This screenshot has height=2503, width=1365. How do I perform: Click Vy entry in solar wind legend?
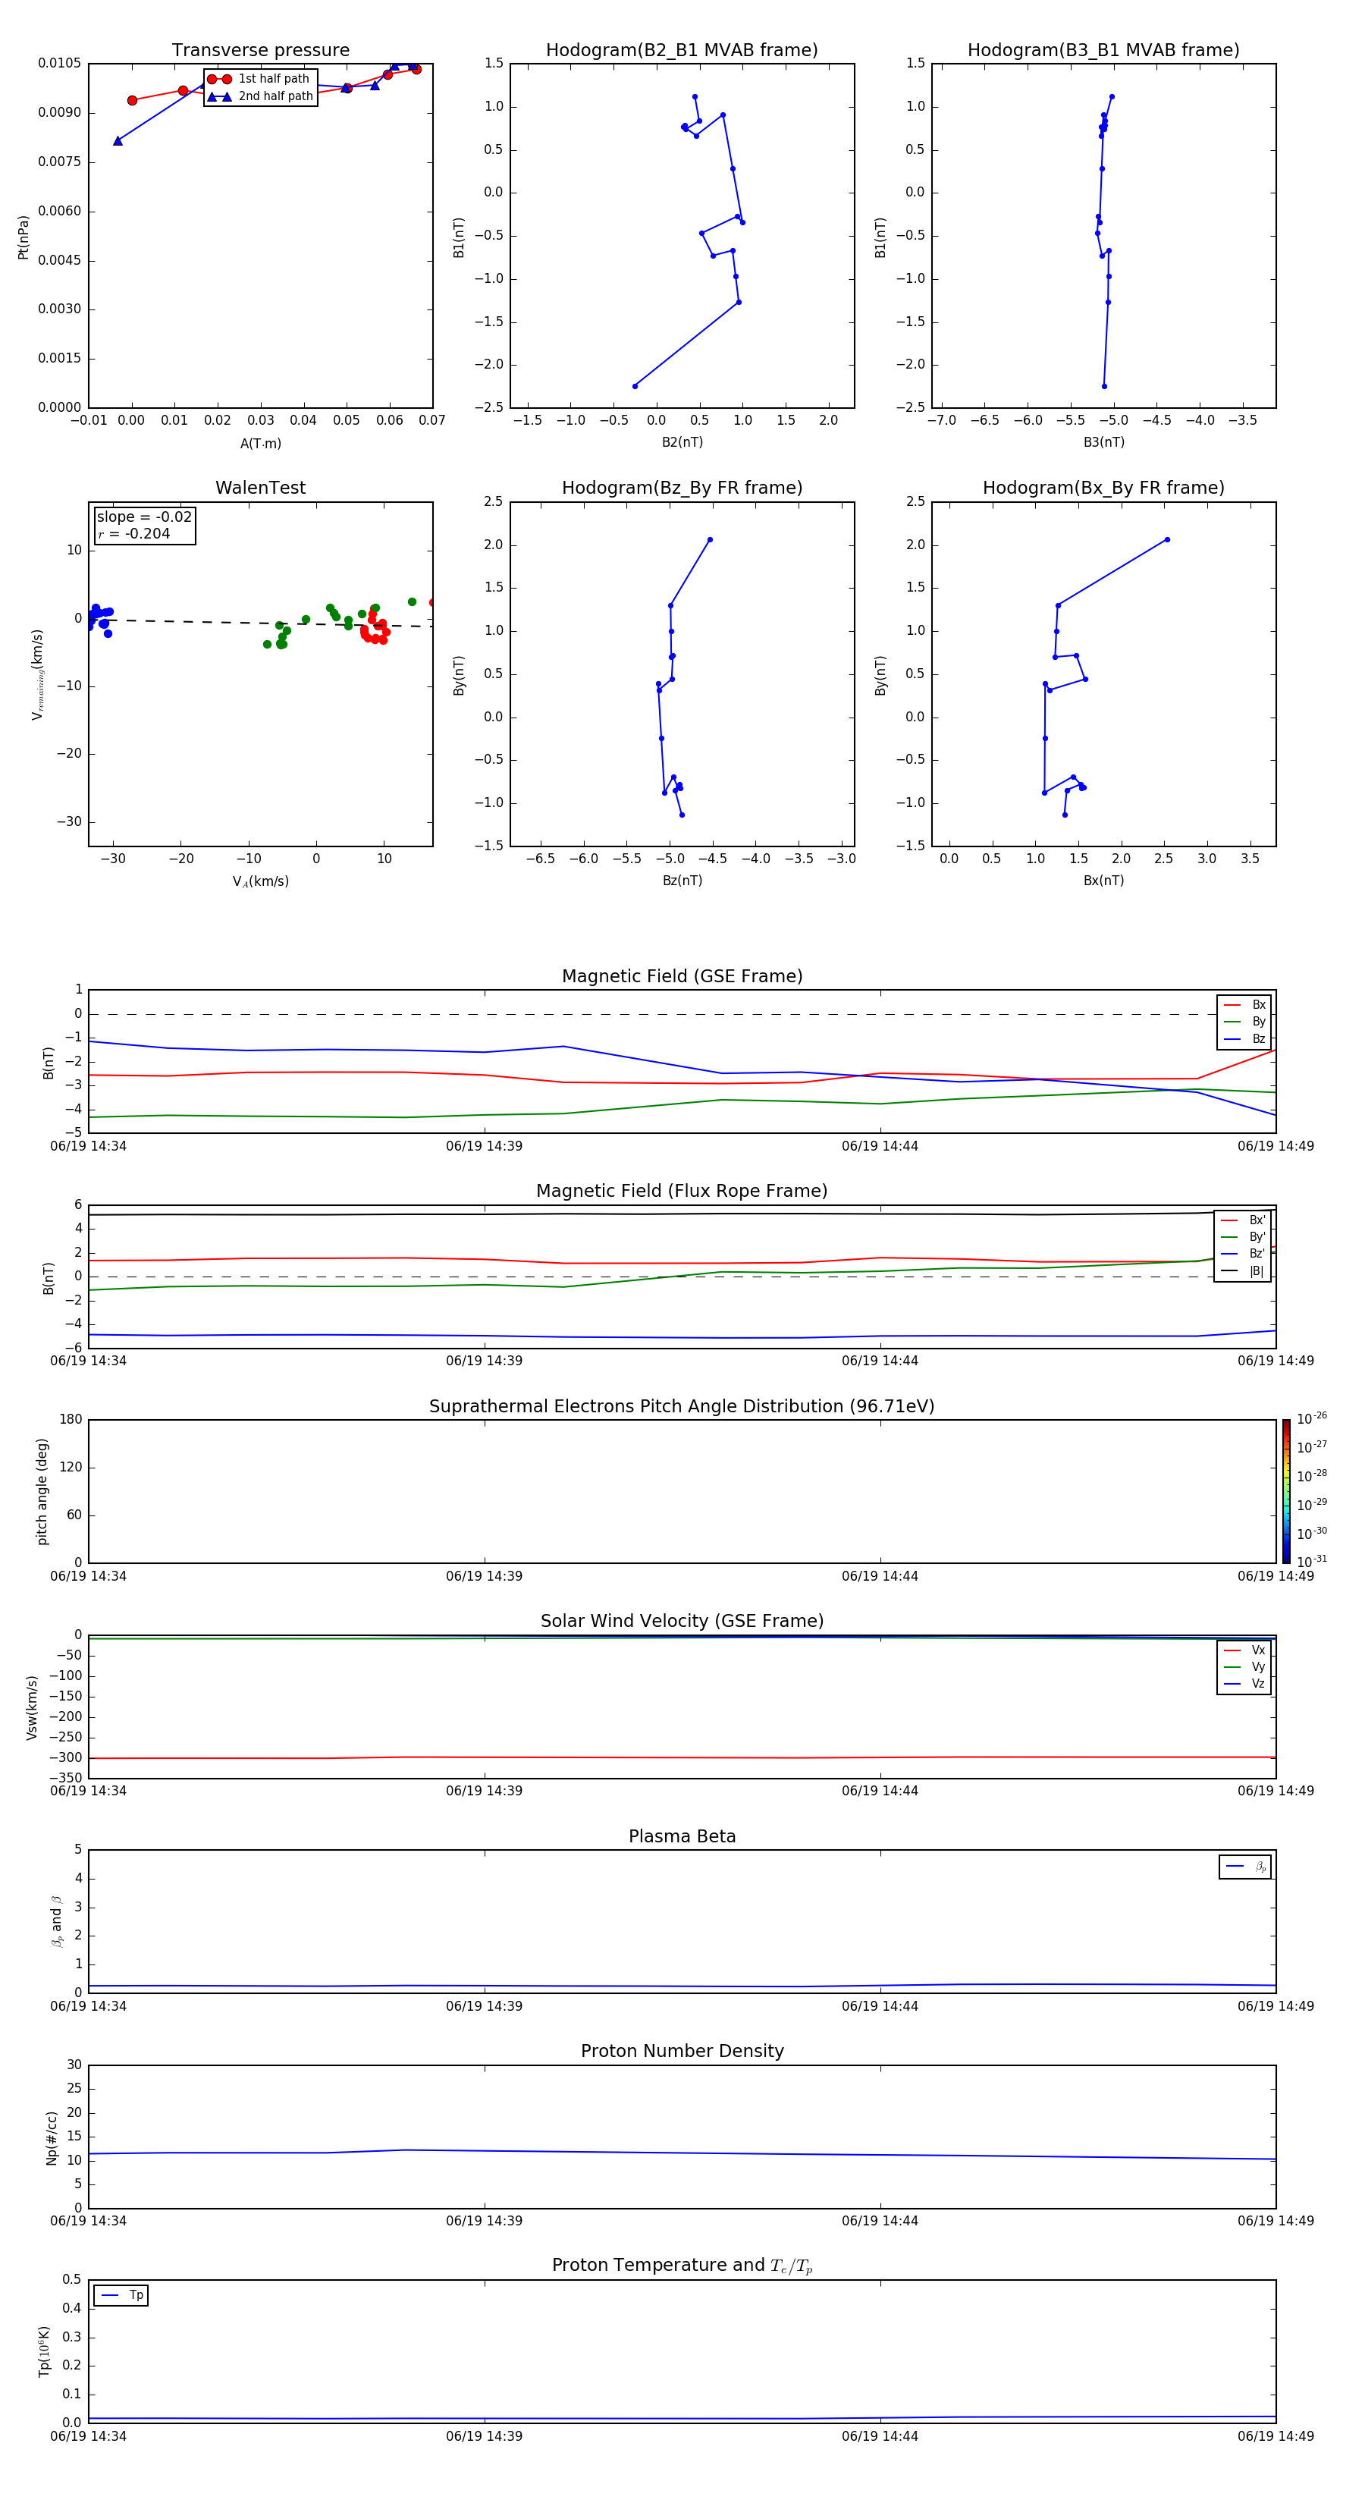[x=1244, y=1666]
